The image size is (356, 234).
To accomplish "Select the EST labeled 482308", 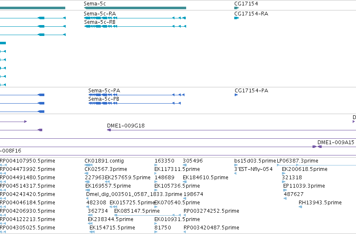I will coord(96,203).
